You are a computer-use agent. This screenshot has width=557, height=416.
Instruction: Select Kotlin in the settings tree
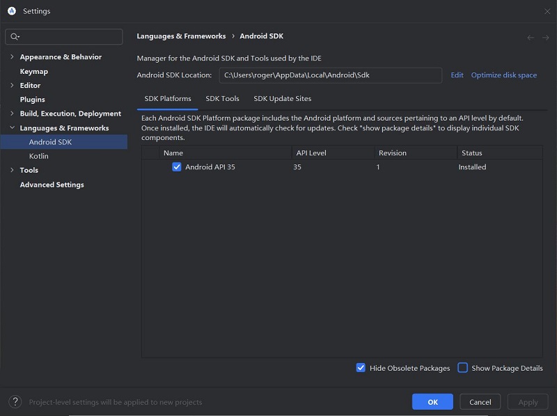pyautogui.click(x=38, y=156)
